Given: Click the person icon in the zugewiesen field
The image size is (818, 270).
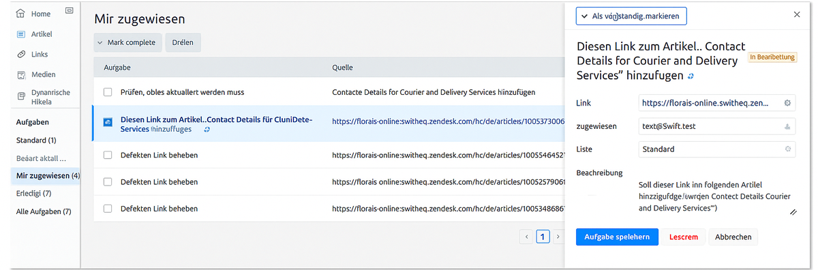Looking at the screenshot, I should [x=787, y=126].
